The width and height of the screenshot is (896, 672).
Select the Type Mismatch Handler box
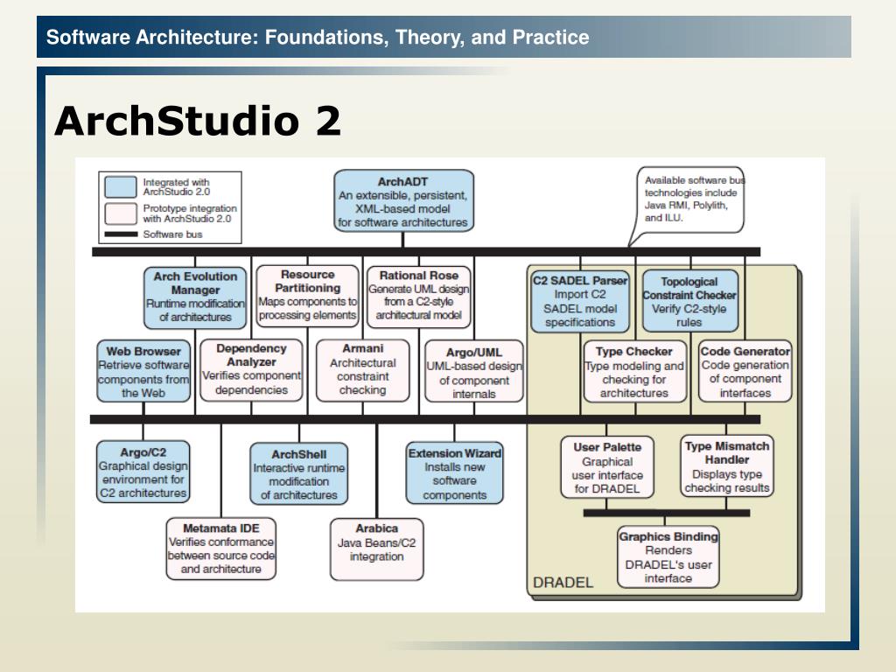coord(727,465)
